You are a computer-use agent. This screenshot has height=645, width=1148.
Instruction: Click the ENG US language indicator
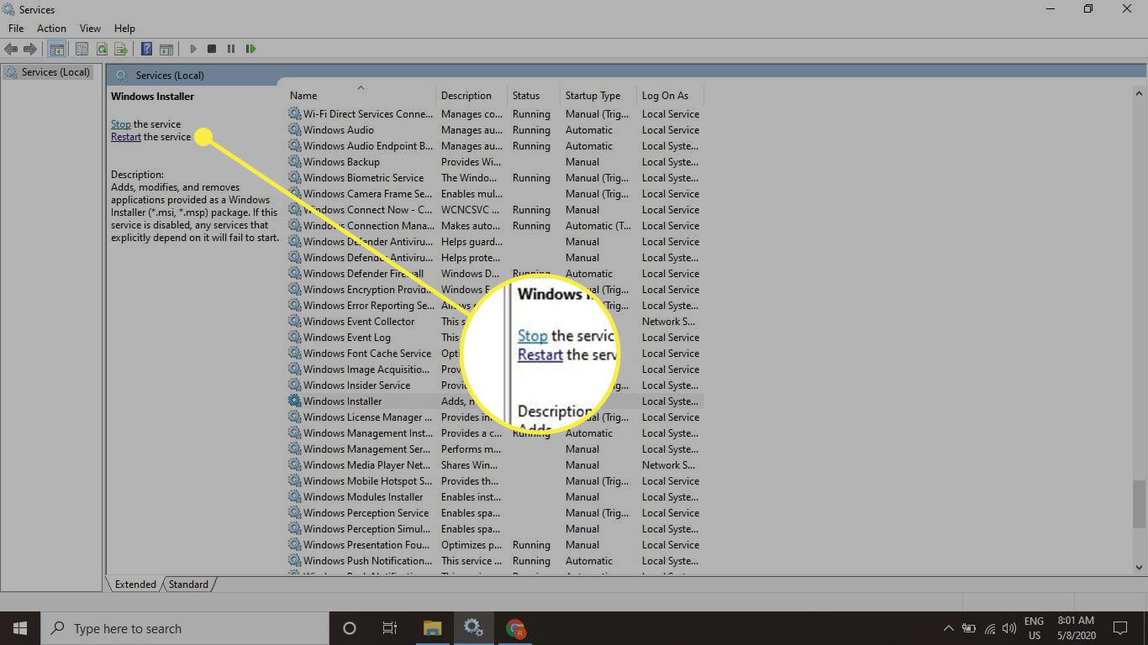tap(1034, 628)
